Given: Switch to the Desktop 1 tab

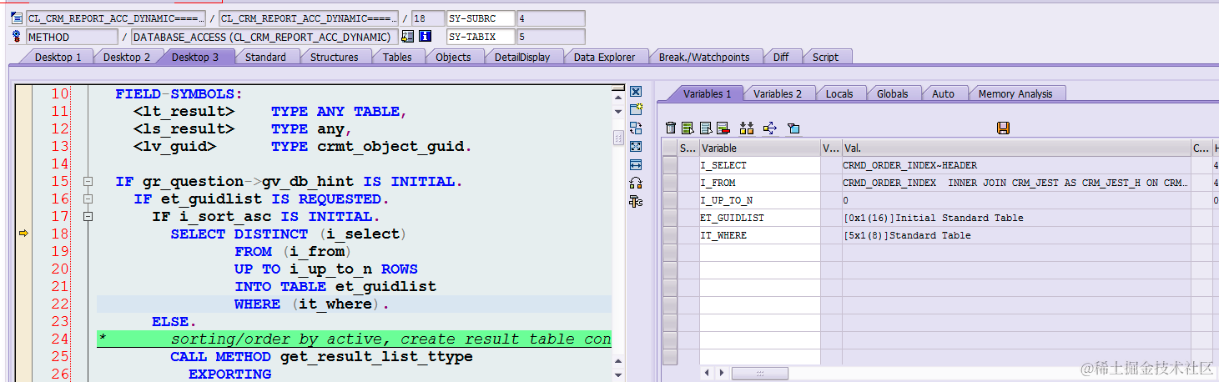Looking at the screenshot, I should (x=58, y=57).
